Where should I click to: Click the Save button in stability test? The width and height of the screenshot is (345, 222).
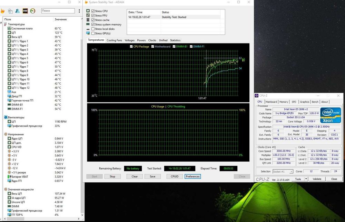(x=152, y=176)
